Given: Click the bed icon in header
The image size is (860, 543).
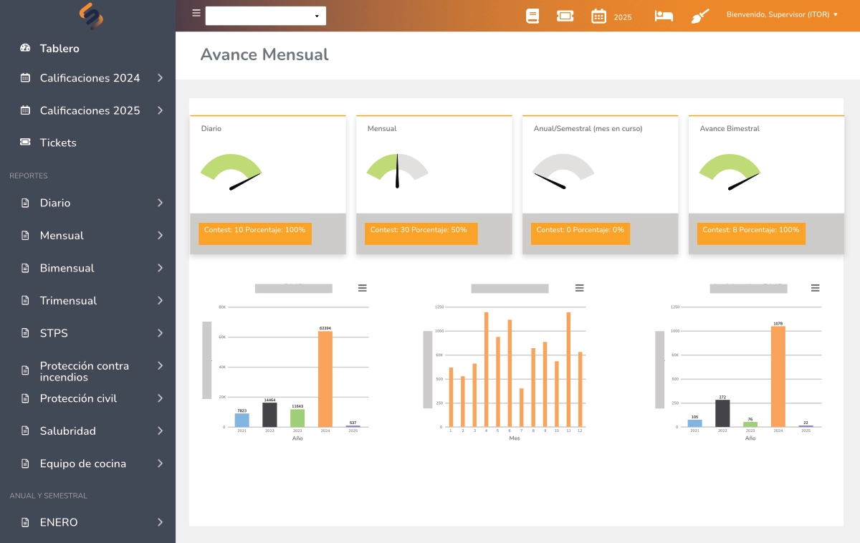Looking at the screenshot, I should tap(664, 16).
